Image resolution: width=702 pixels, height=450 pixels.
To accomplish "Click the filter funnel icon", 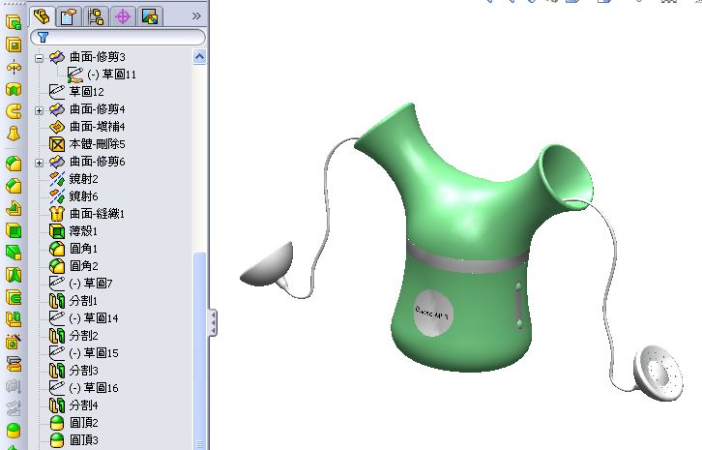I will tap(43, 37).
